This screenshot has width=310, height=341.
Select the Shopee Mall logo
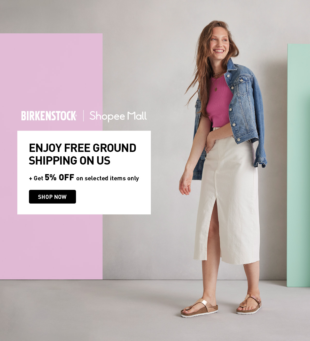(x=118, y=116)
